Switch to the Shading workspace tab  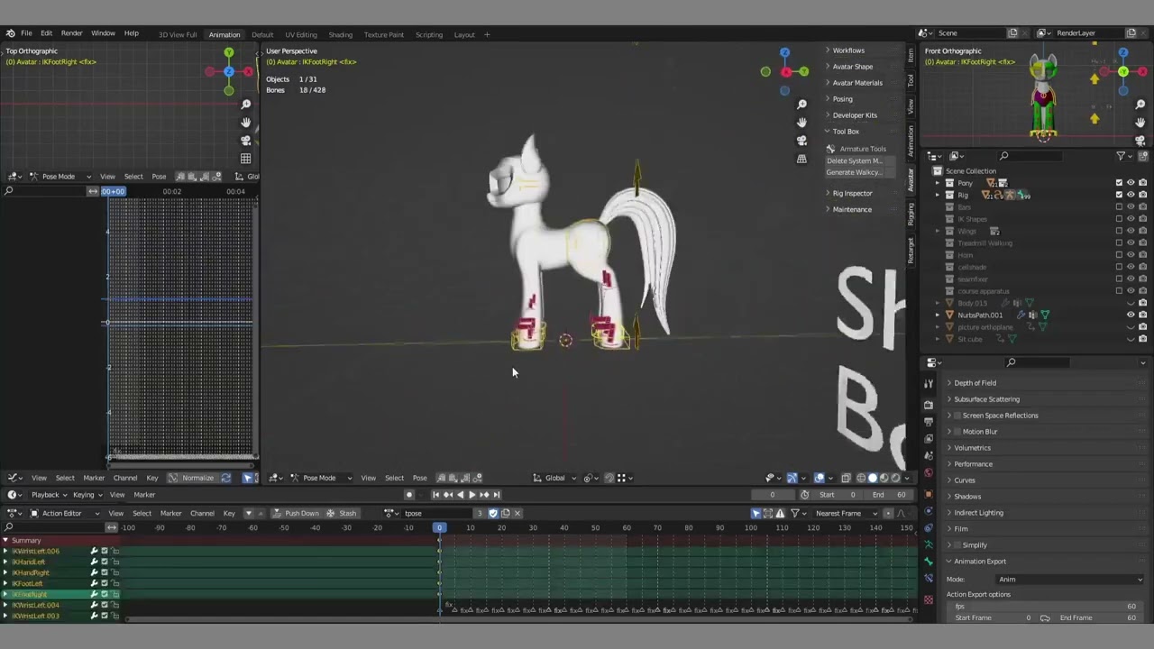point(340,35)
